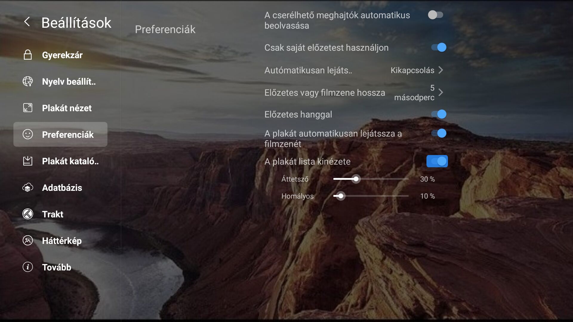Image resolution: width=573 pixels, height=322 pixels.
Task: Open the Trakt settings
Action: (x=60, y=214)
